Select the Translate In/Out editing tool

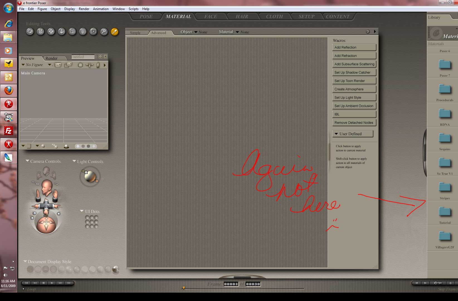pyautogui.click(x=62, y=31)
